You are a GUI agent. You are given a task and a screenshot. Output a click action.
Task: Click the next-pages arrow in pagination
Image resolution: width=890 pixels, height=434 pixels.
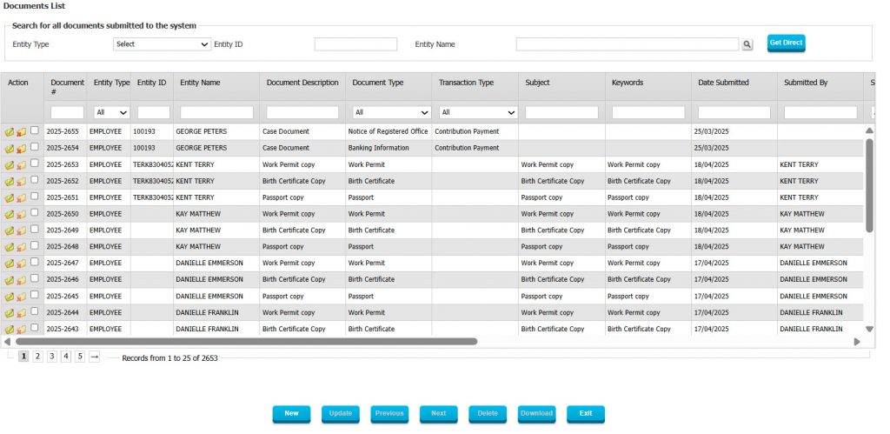94,357
